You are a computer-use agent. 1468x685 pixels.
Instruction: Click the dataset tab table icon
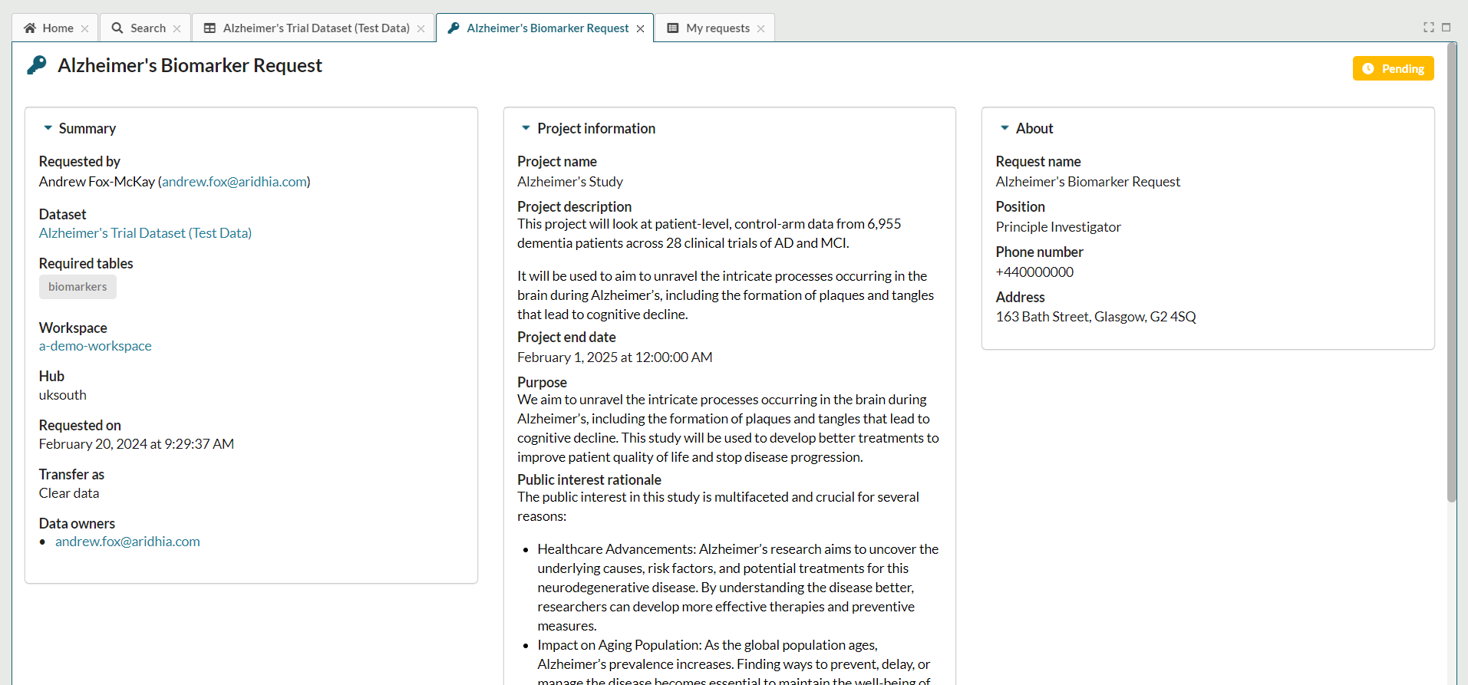(209, 28)
